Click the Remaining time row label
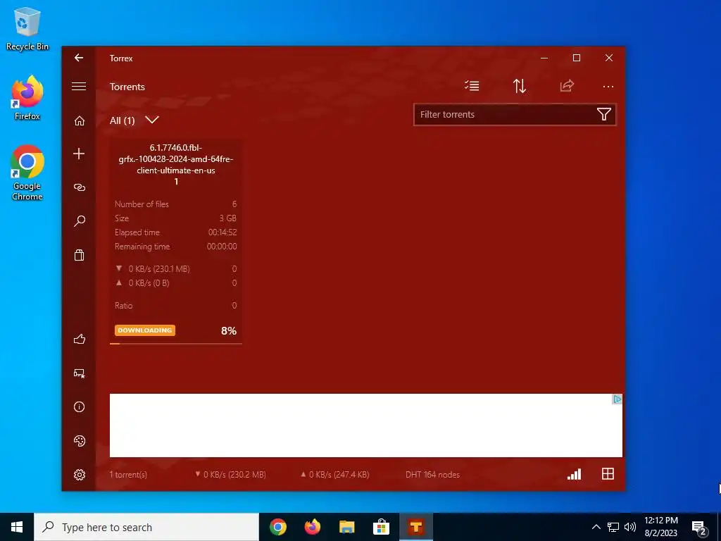 point(142,247)
